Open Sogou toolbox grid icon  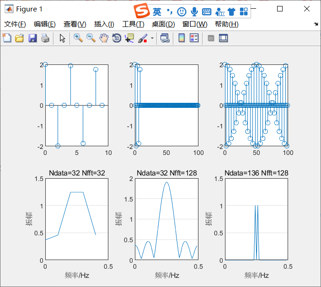click(244, 12)
